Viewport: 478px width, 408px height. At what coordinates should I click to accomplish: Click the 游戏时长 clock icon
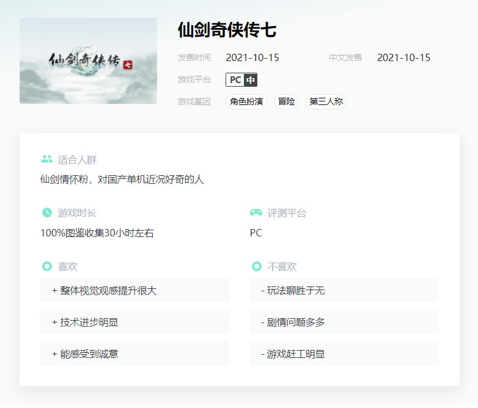coord(47,213)
